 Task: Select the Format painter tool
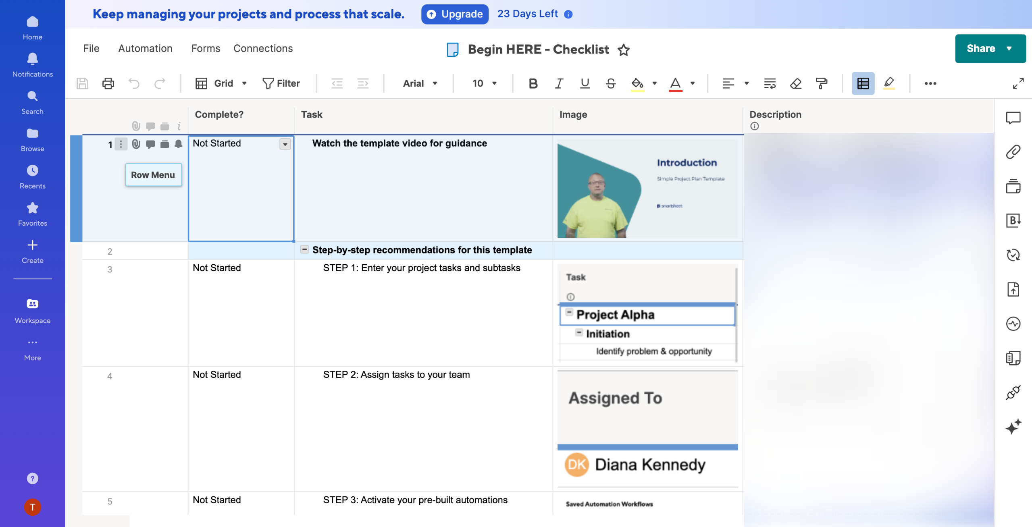[822, 83]
